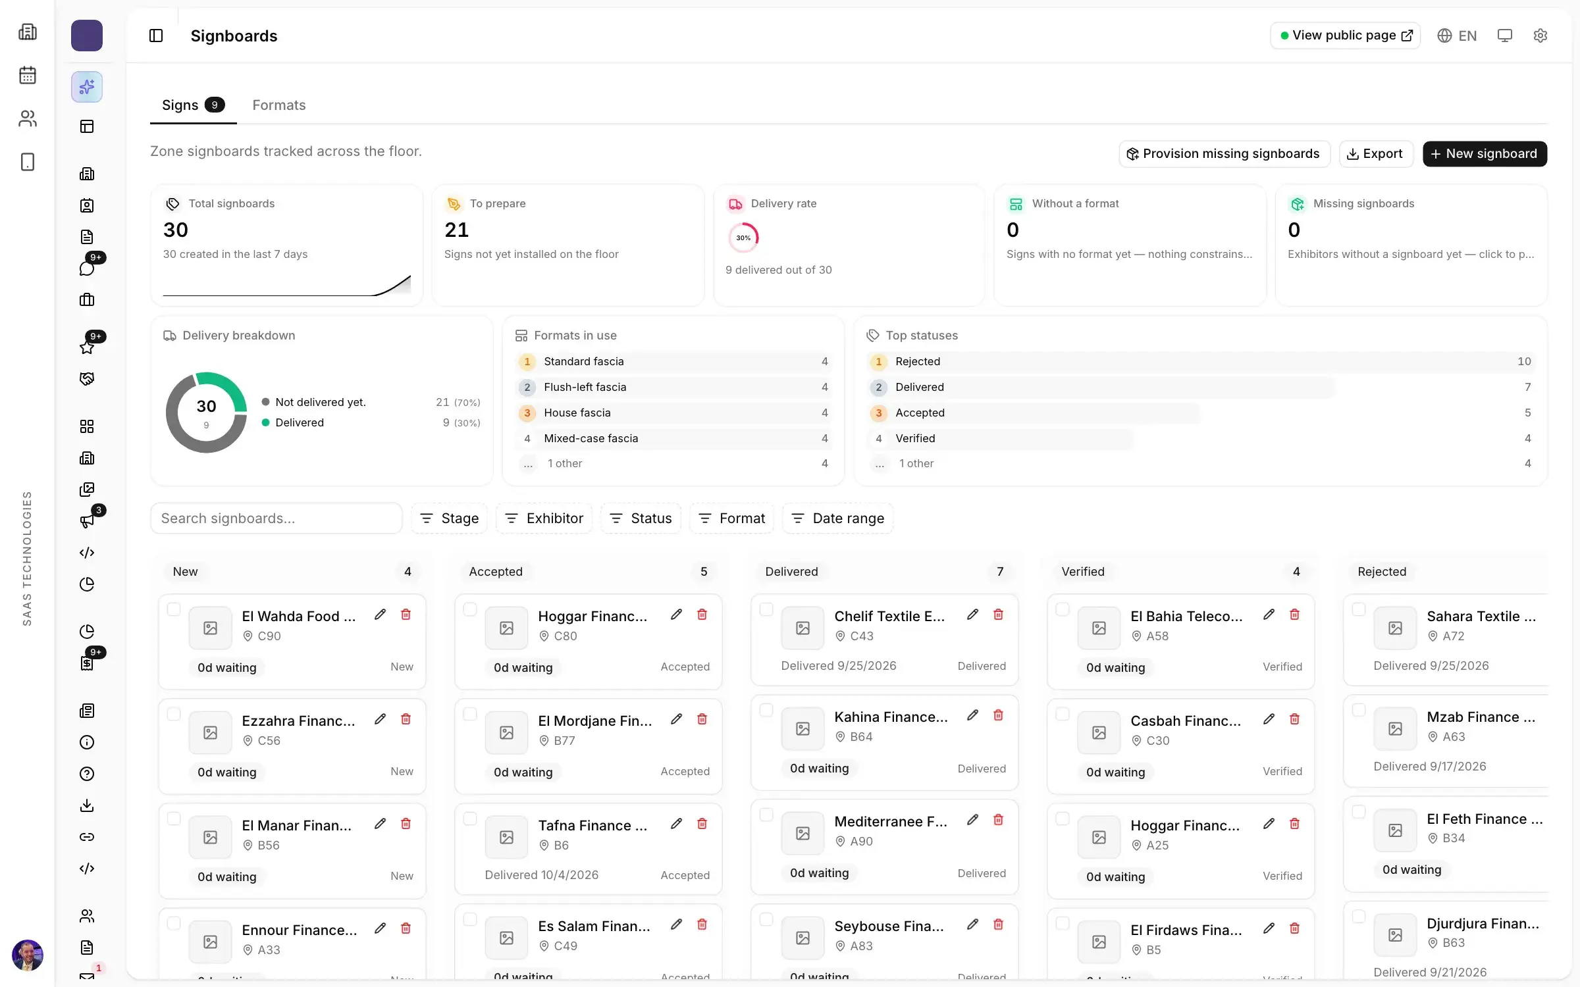This screenshot has height=987, width=1580.
Task: Click the Rejected row in Top statuses
Action: tap(1201, 361)
